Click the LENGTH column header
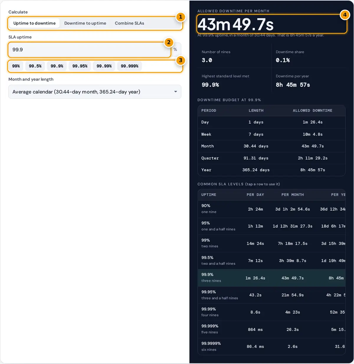 (256, 111)
